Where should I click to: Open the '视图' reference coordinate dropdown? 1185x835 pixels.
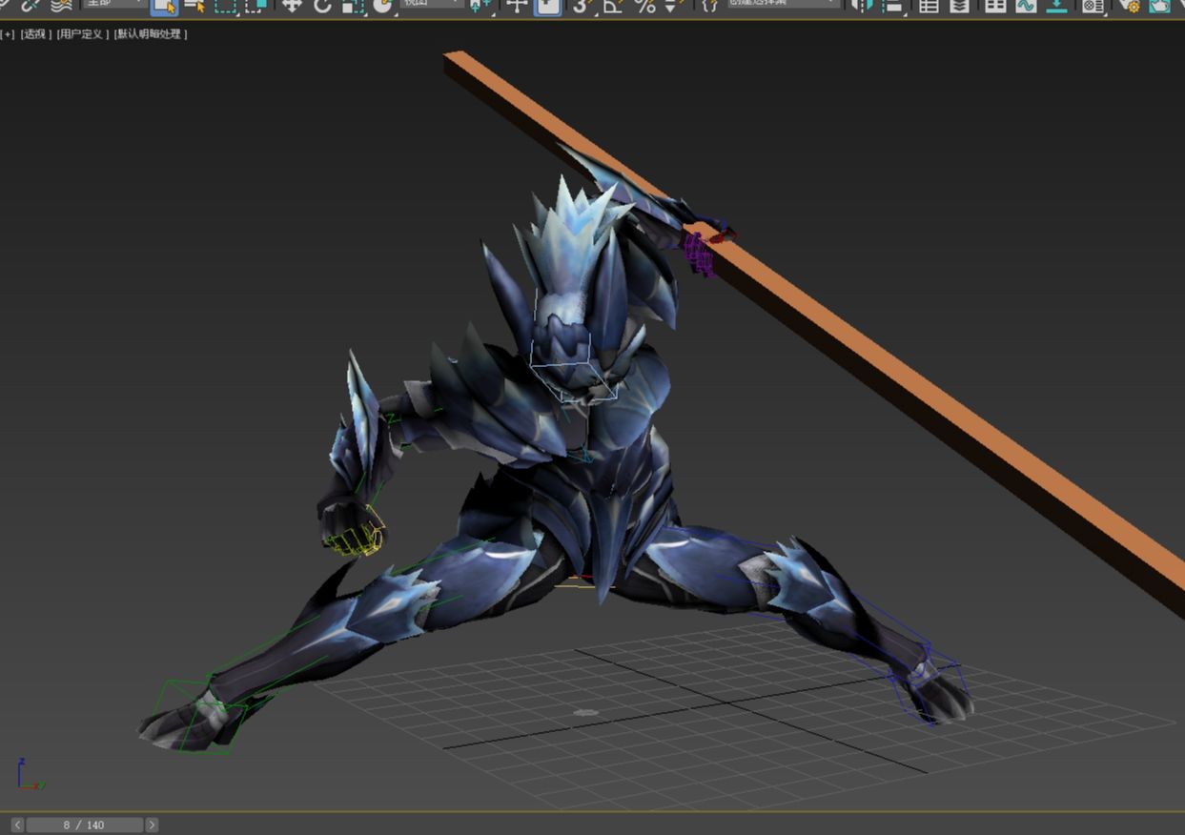[431, 4]
